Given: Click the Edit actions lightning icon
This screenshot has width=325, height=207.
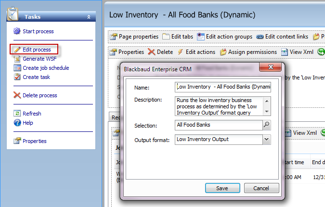Looking at the screenshot, I should [x=181, y=52].
